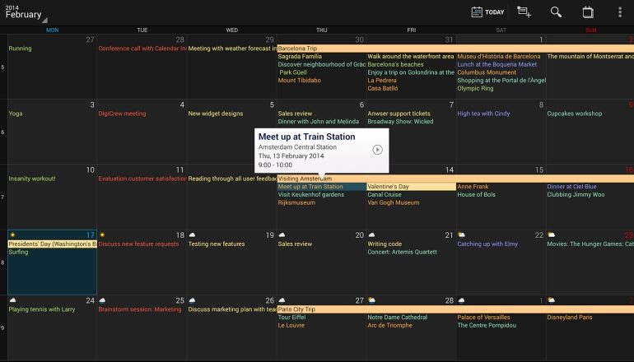Jump to today using the TODAY calendar icon
The image size is (634, 362).
point(487,12)
